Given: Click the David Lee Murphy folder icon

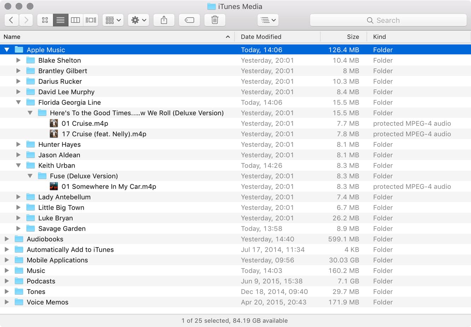Looking at the screenshot, I should pos(31,92).
